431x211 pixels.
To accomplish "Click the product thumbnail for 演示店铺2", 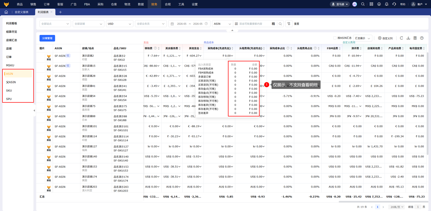I will pyautogui.click(x=49, y=57).
